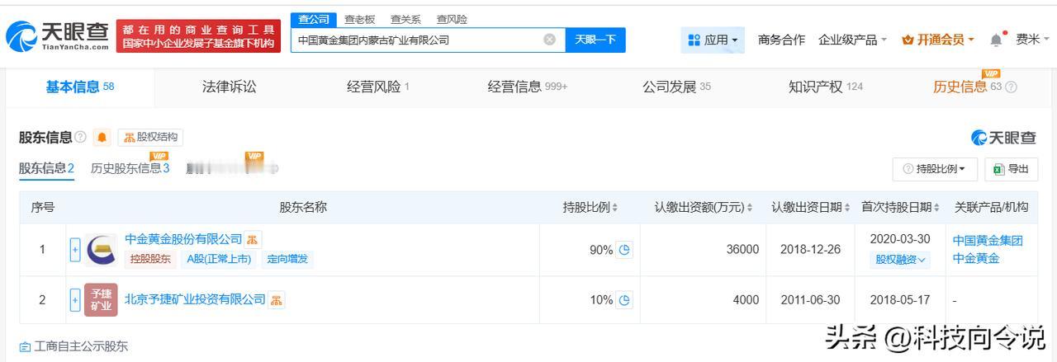This screenshot has width=1057, height=362.
Task: Open the help icon next to 股东信息 title
Action: (x=80, y=138)
